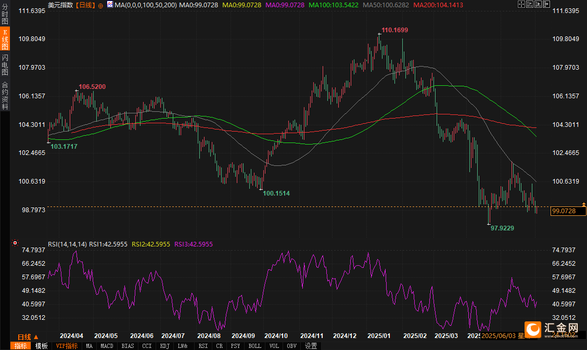Click the orange arrow above price label

(x=583, y=204)
